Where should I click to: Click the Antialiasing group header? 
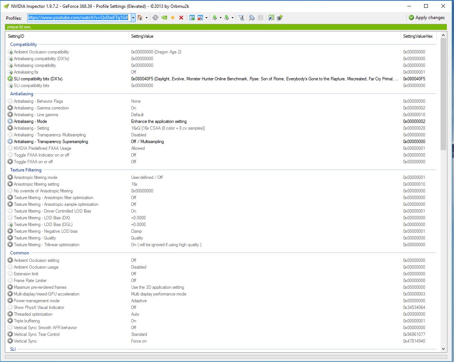point(22,94)
